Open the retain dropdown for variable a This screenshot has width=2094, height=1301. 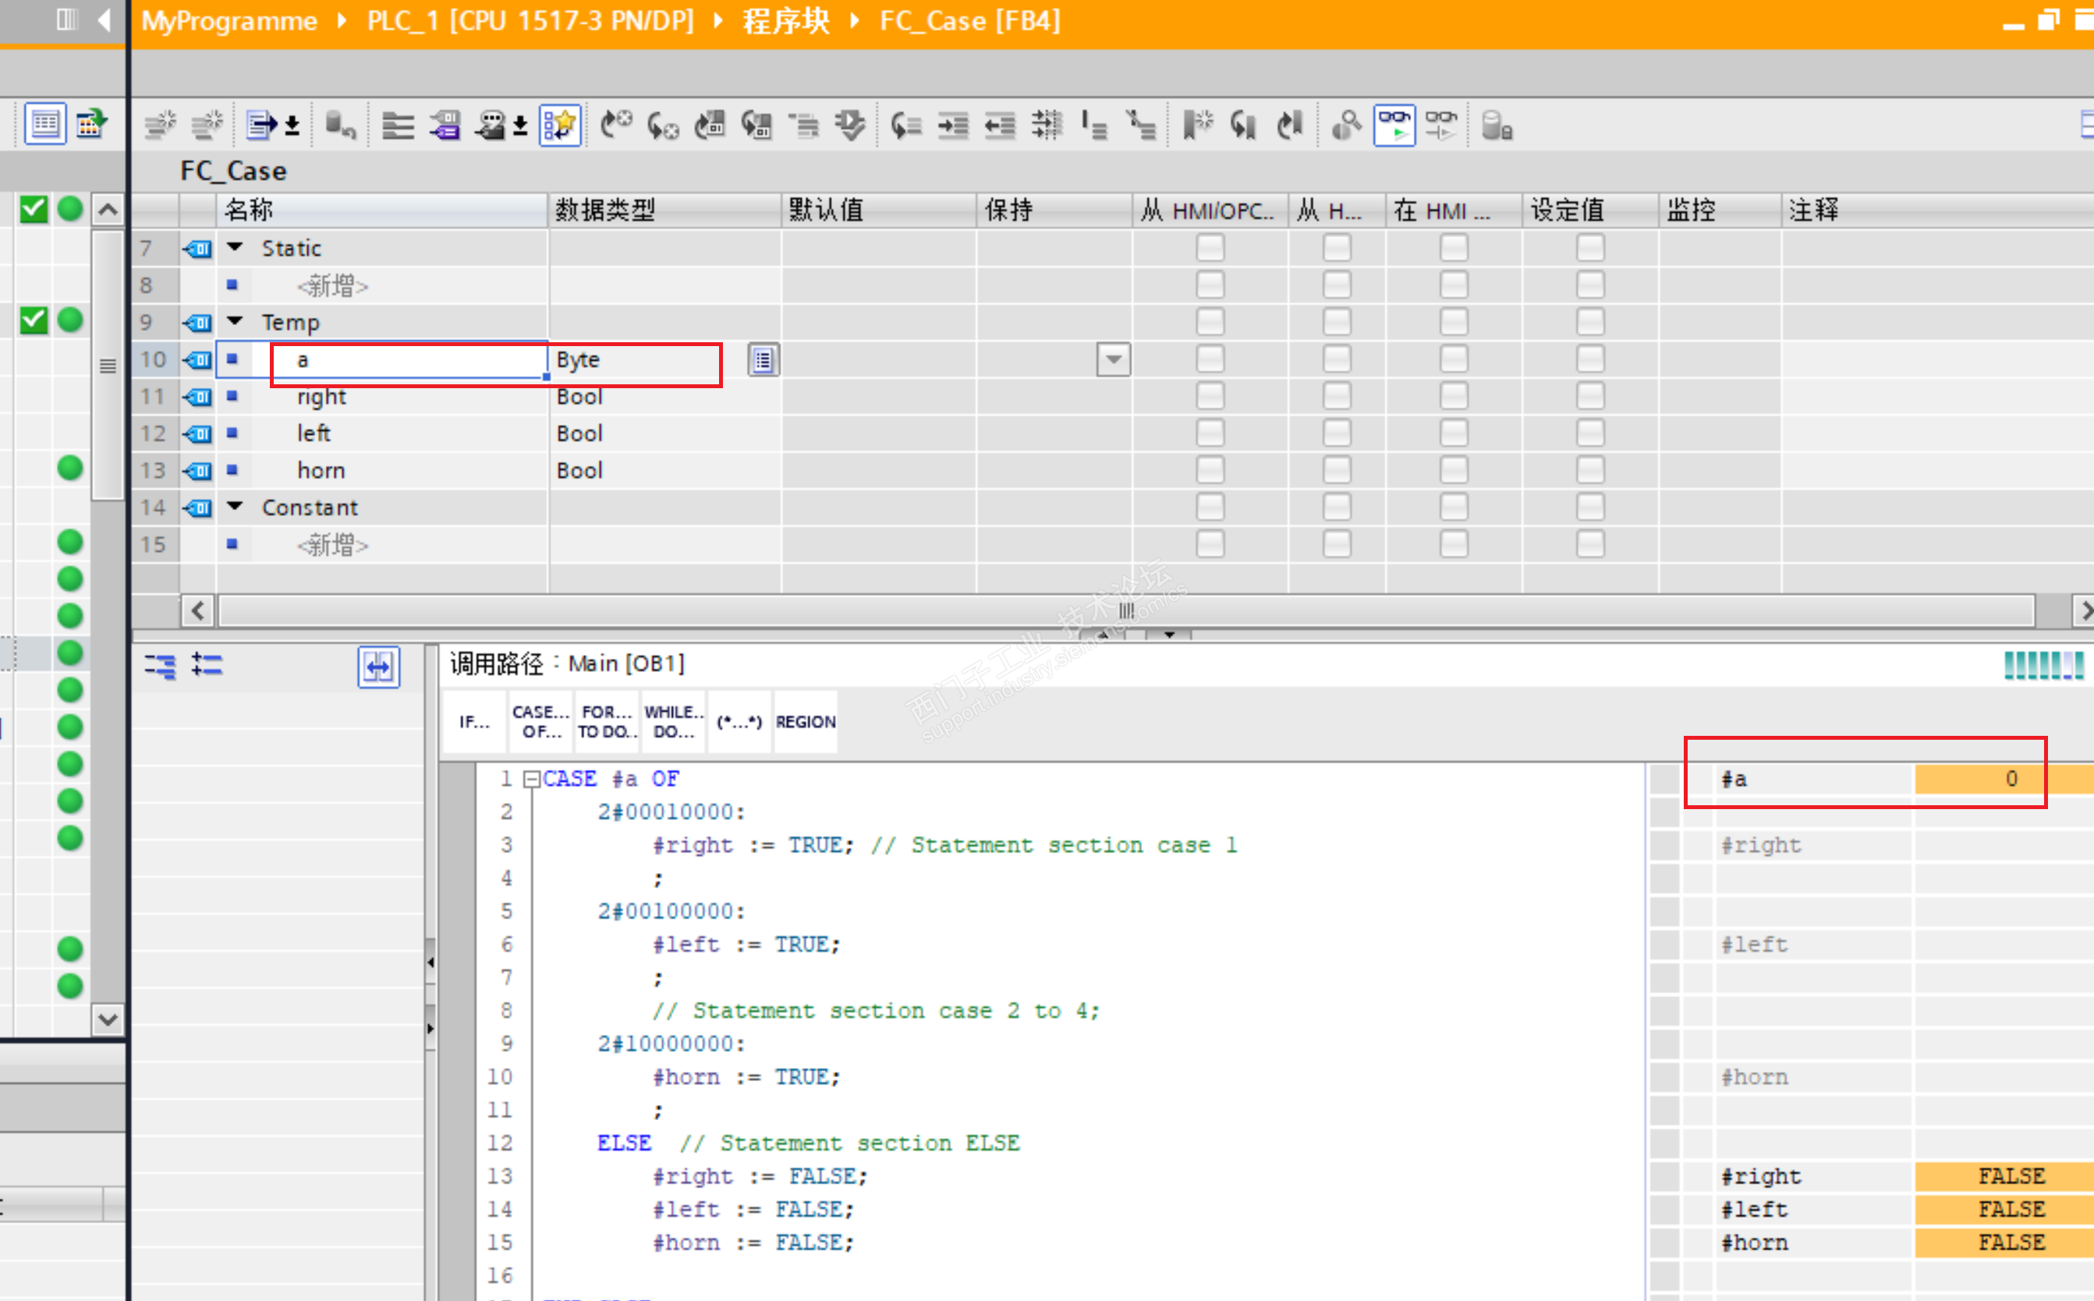1113,359
